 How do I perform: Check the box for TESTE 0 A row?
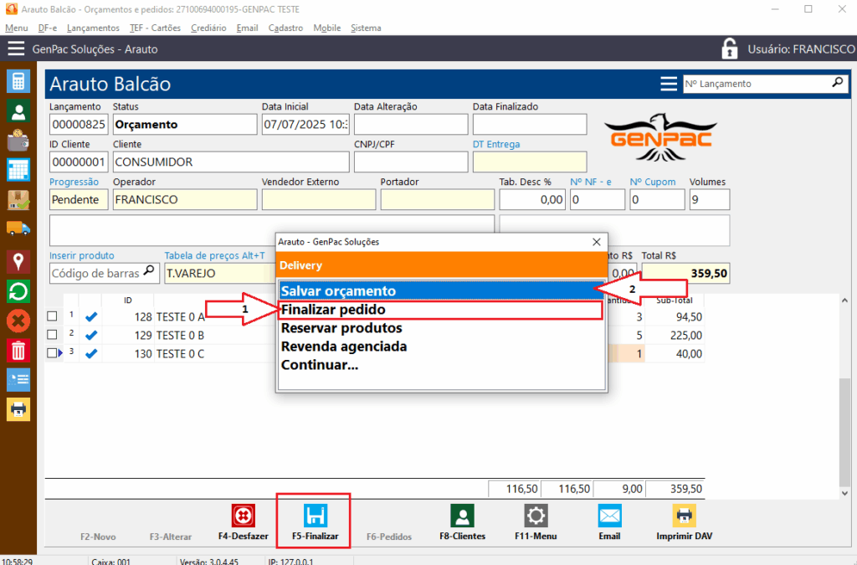[x=52, y=316]
